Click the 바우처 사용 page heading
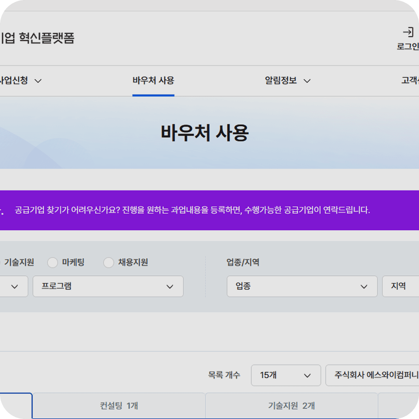 pyautogui.click(x=205, y=133)
